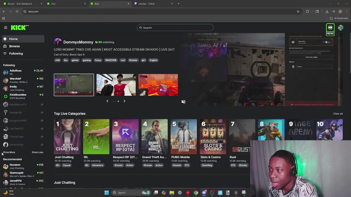Open Respect RP (GTA) category card
351x197 pixels.
click(x=125, y=137)
